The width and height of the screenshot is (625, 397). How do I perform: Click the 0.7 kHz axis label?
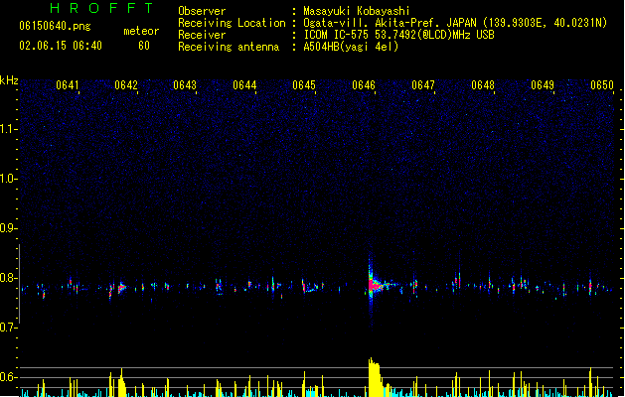tap(8, 328)
